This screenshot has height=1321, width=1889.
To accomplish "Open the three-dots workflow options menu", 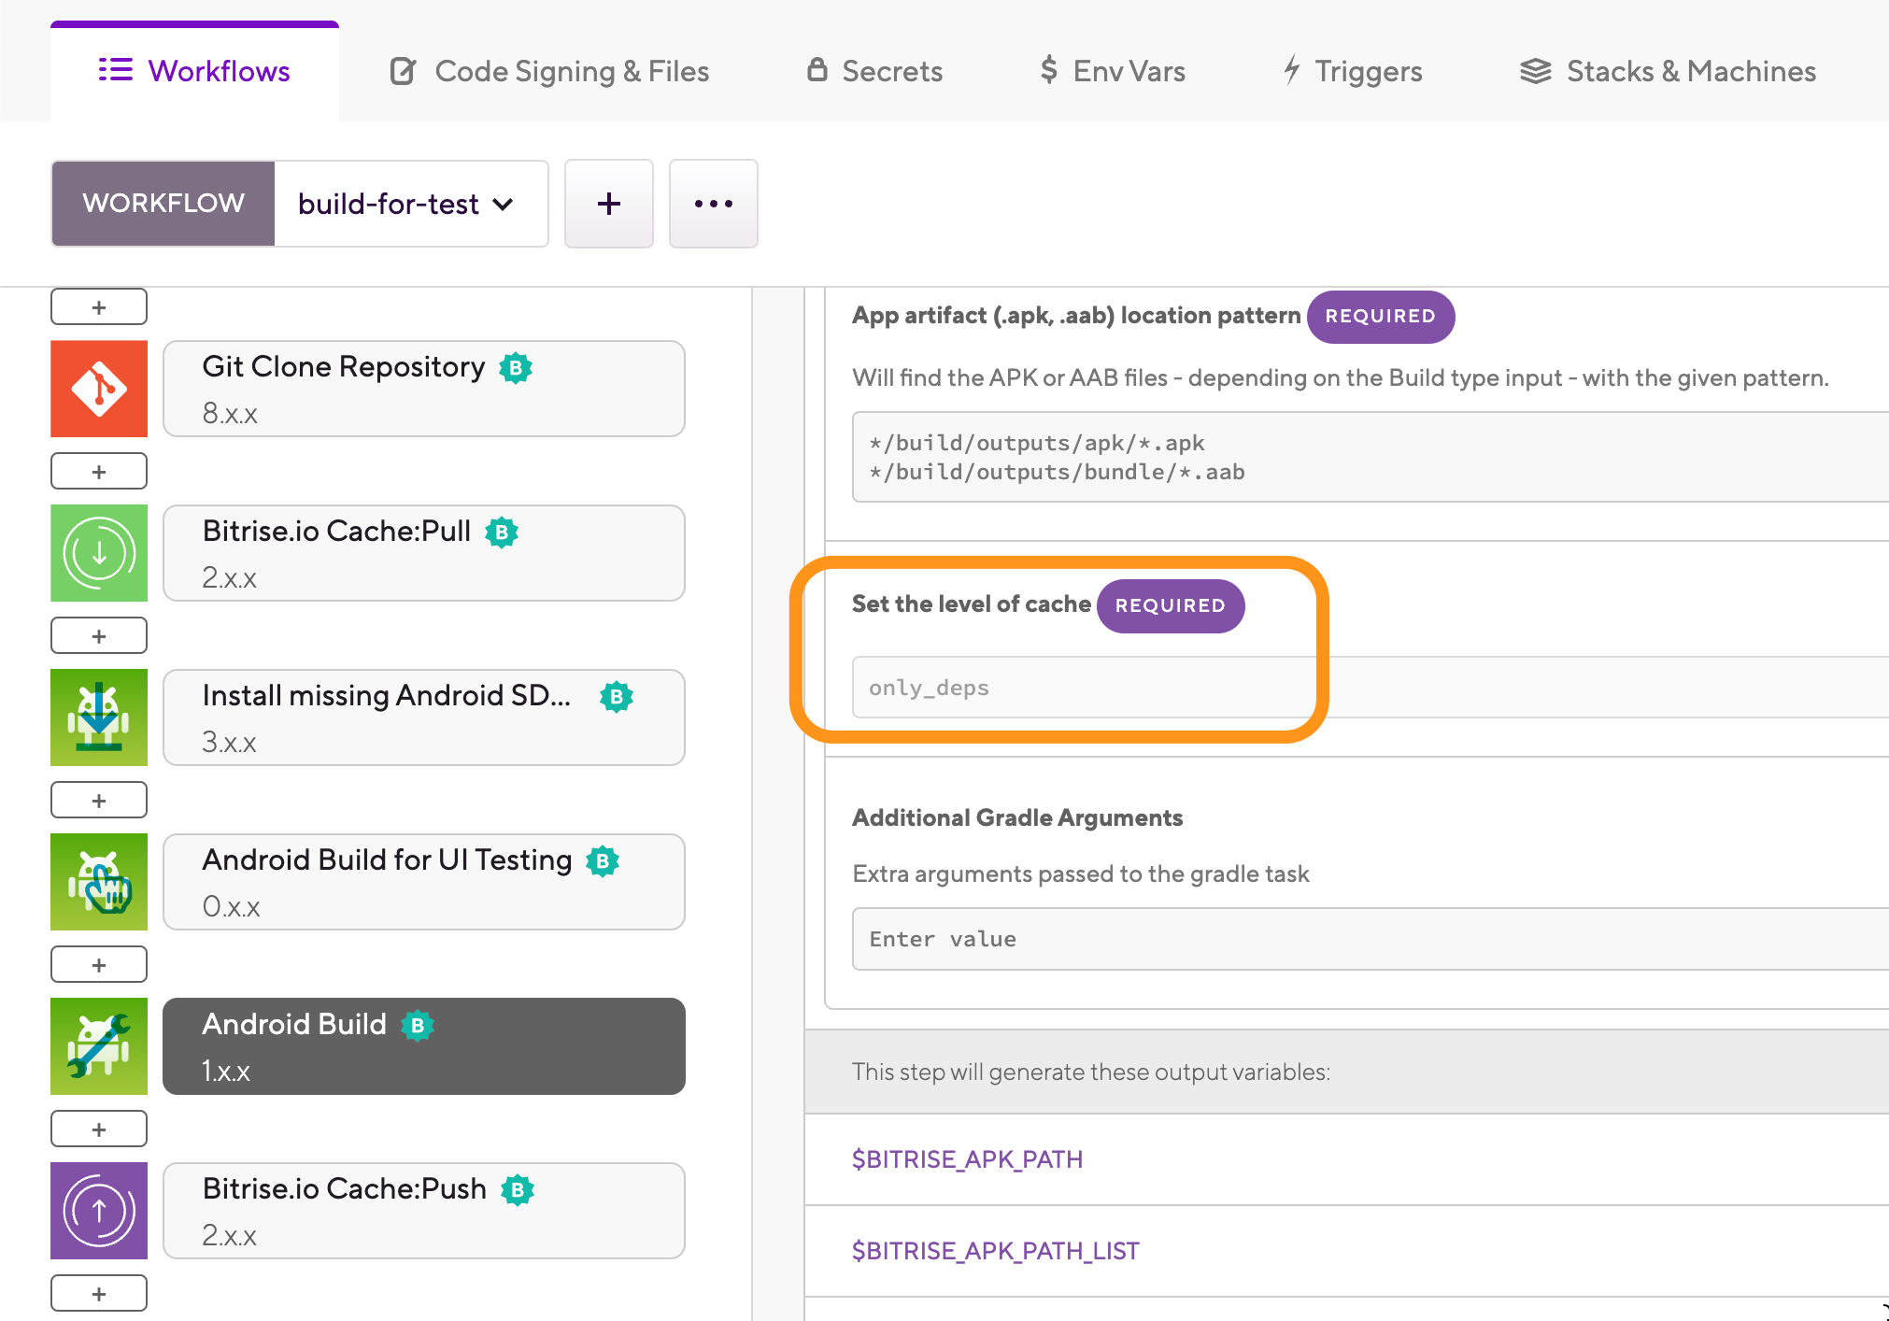I will [x=714, y=204].
